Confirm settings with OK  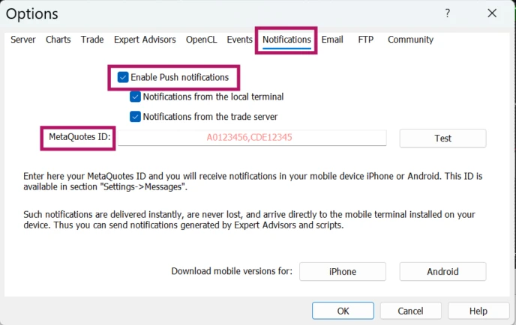pyautogui.click(x=343, y=311)
